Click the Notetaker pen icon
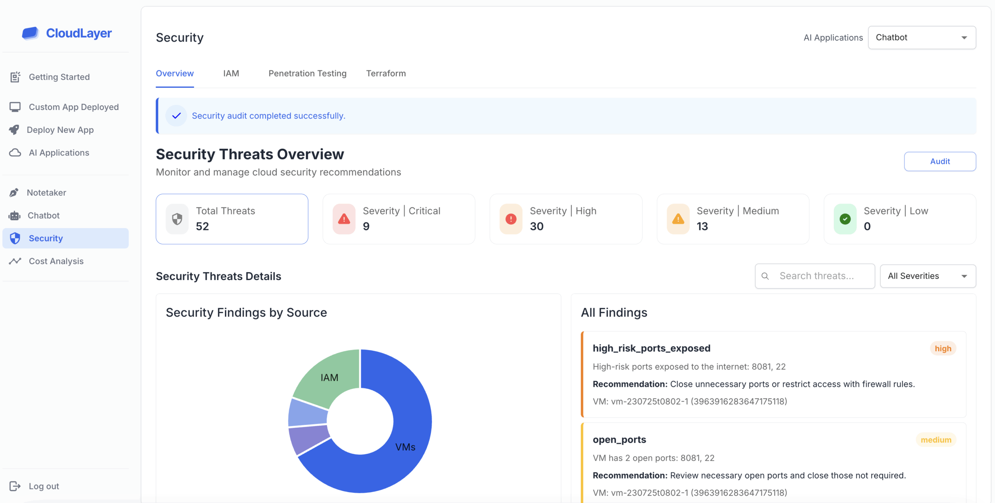Image resolution: width=995 pixels, height=503 pixels. click(14, 193)
